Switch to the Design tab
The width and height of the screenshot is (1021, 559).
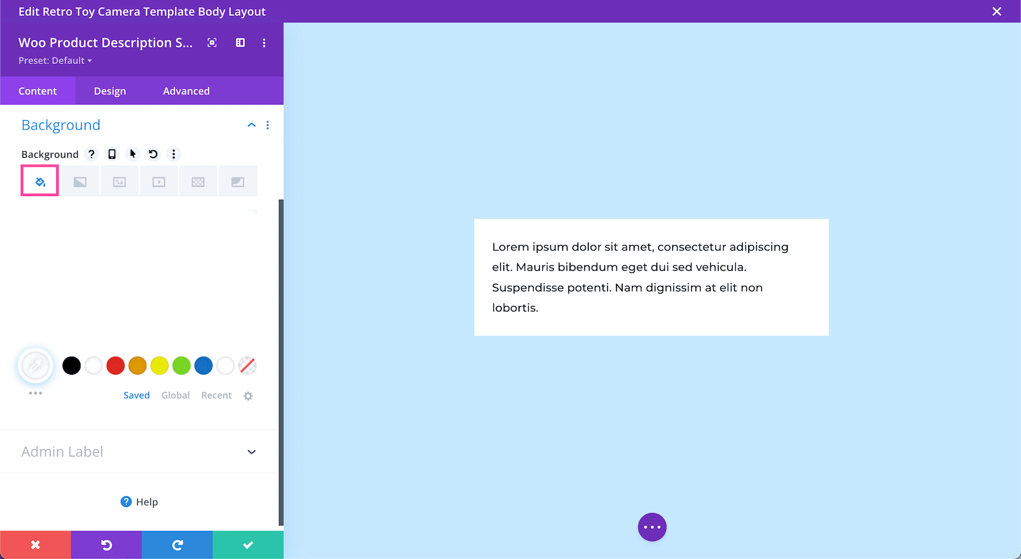[109, 91]
